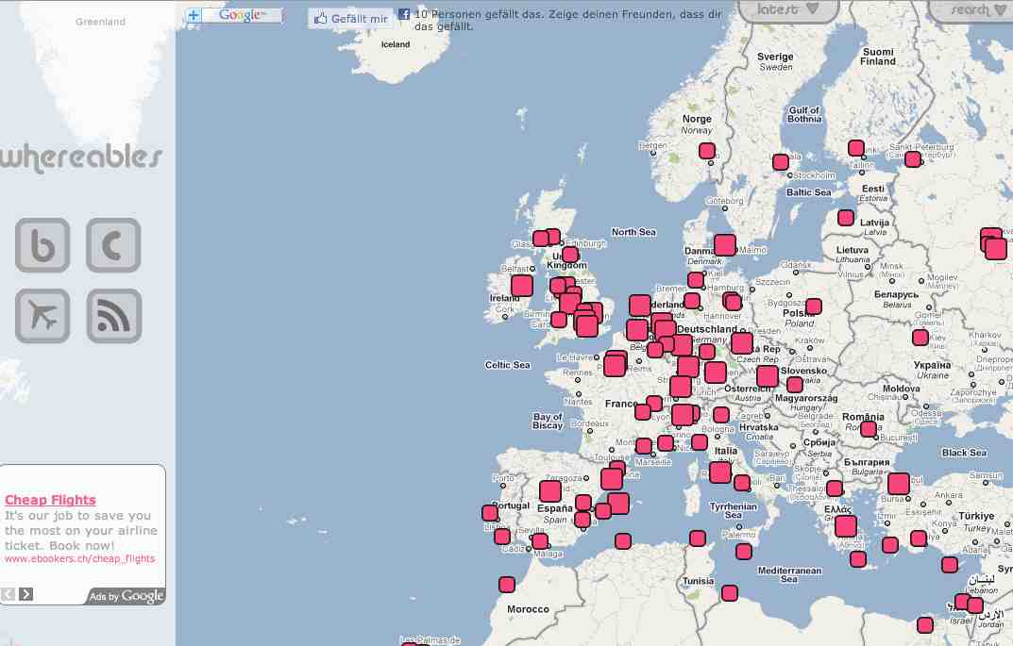This screenshot has width=1013, height=646.
Task: Select the large marker right of Zaragoza
Action: click(x=611, y=479)
